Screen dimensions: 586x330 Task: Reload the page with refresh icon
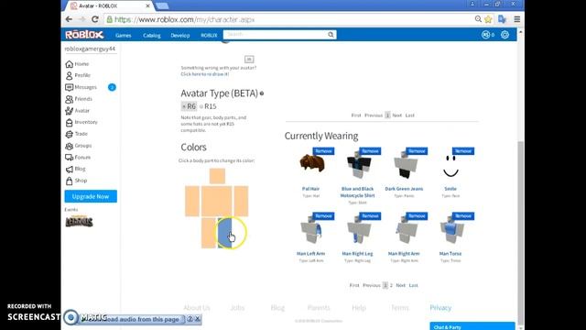[x=95, y=19]
